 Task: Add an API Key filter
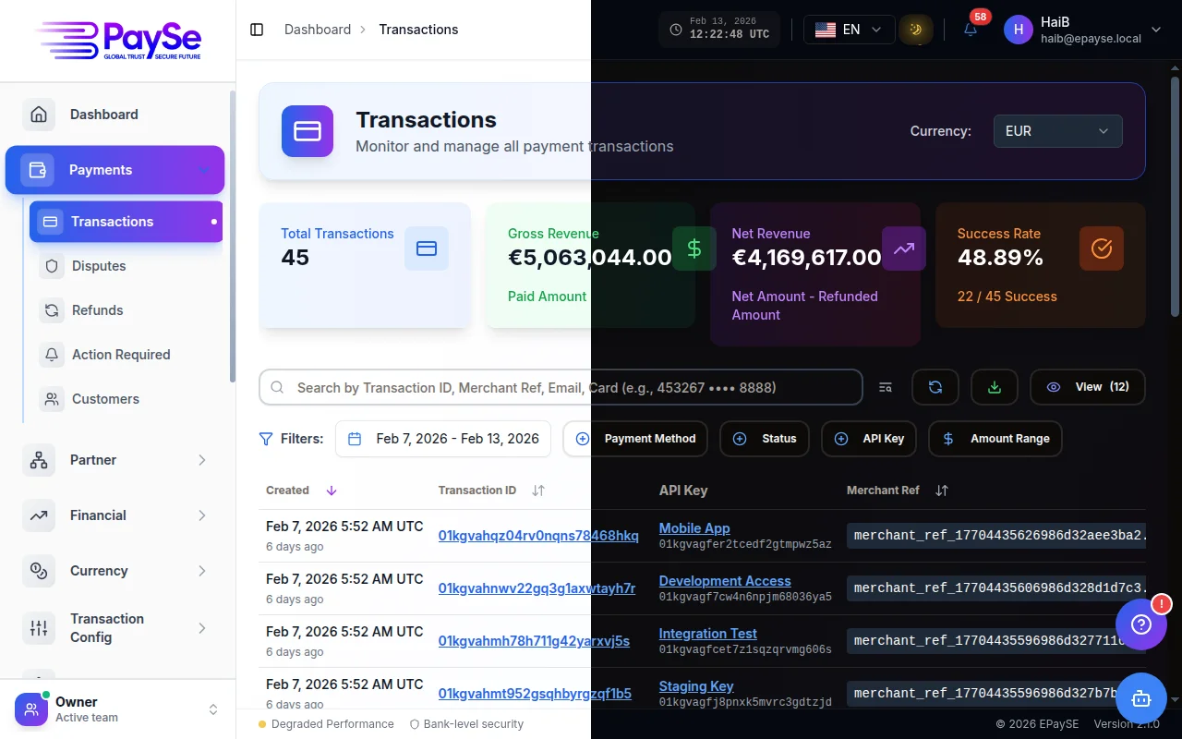click(868, 439)
